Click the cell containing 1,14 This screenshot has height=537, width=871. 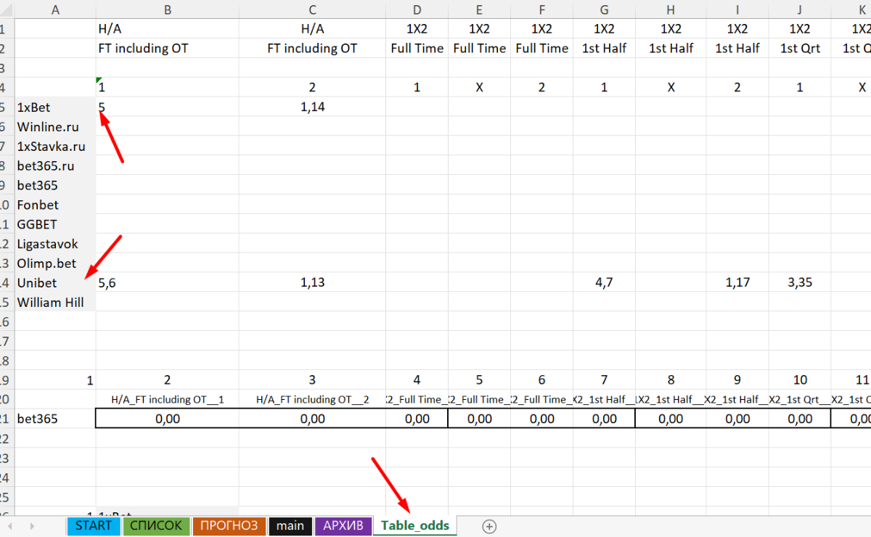[x=312, y=107]
